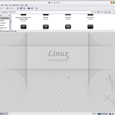Screen dimensions: 115x115
Task: Open the Go menu
Action: pos(10,5)
